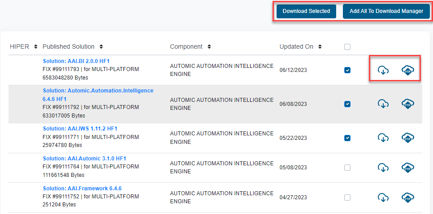
Task: Click FTP cloud icon for AAI.Automic 3.1.0 HF1
Action: tap(407, 168)
